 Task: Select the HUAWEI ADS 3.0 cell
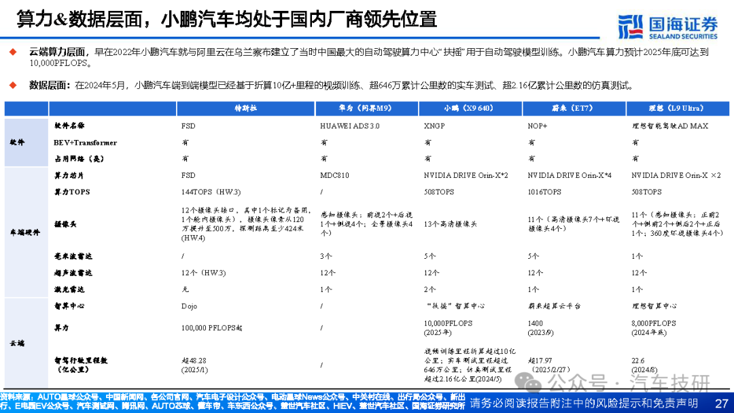350,126
